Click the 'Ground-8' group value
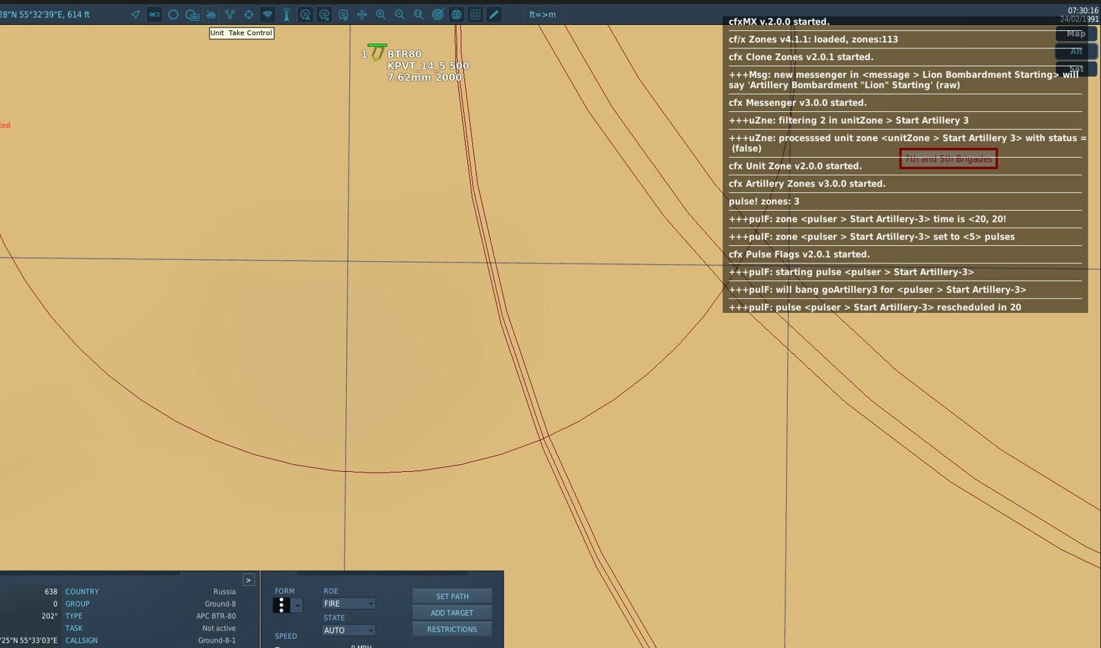The width and height of the screenshot is (1101, 648). click(220, 604)
